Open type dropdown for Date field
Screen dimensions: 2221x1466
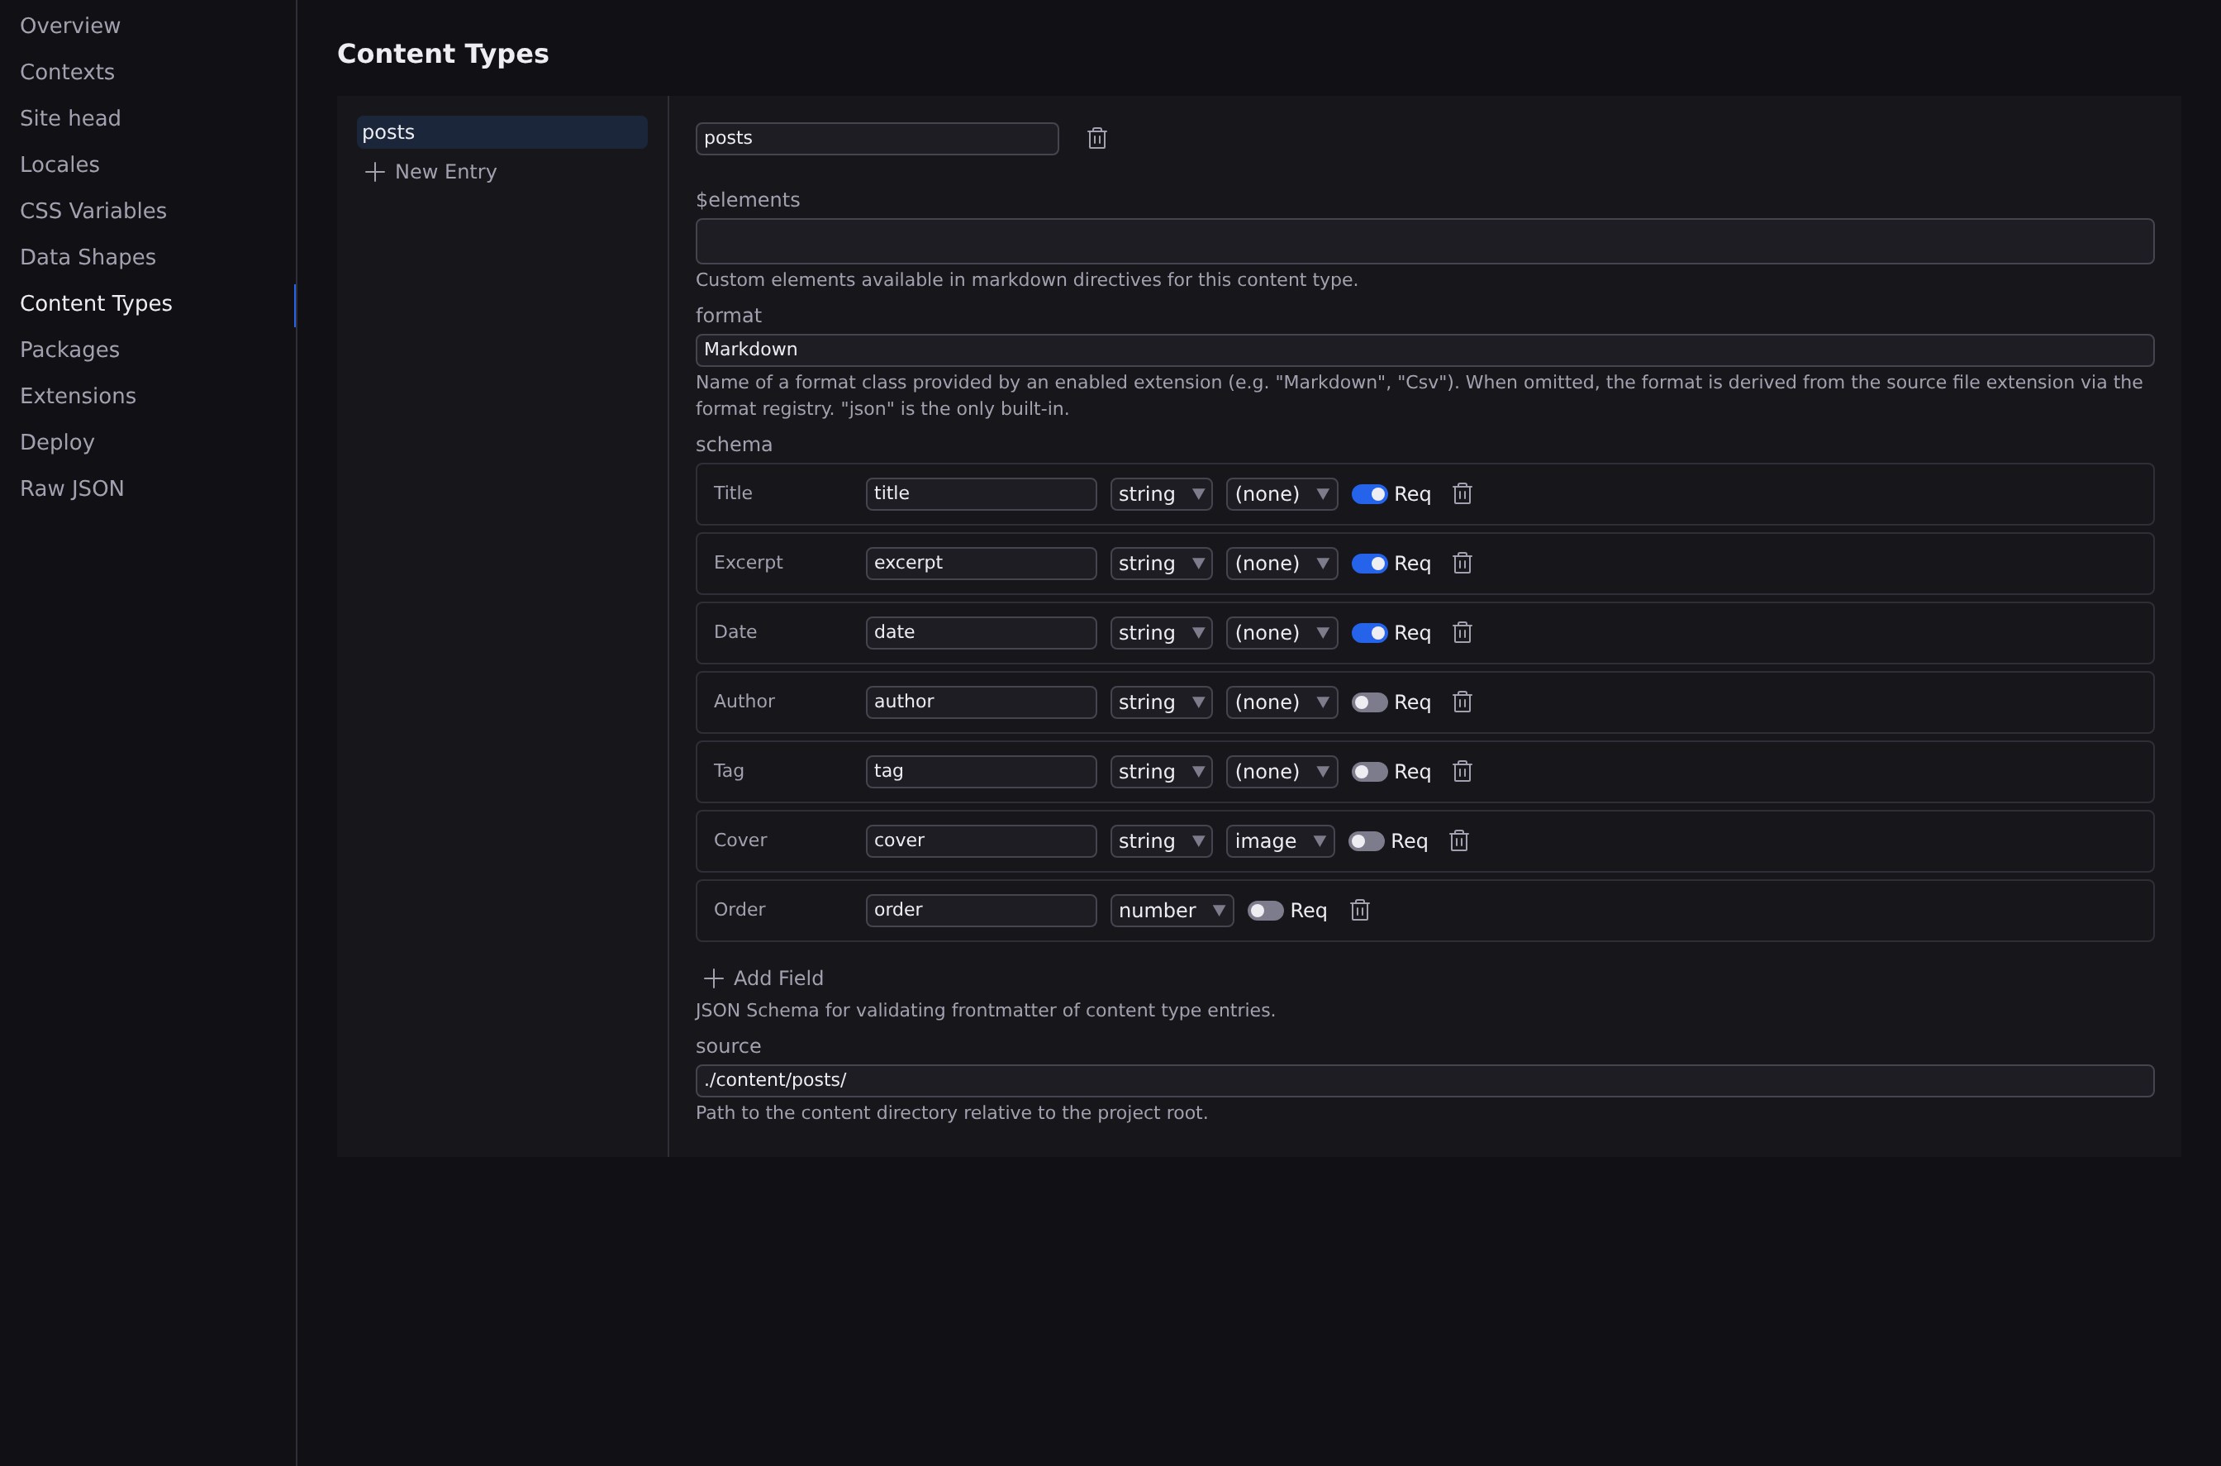click(x=1161, y=633)
